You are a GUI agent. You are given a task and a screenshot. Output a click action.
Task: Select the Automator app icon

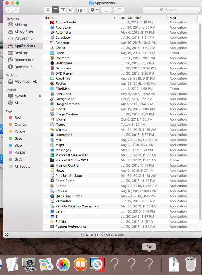(x=52, y=33)
